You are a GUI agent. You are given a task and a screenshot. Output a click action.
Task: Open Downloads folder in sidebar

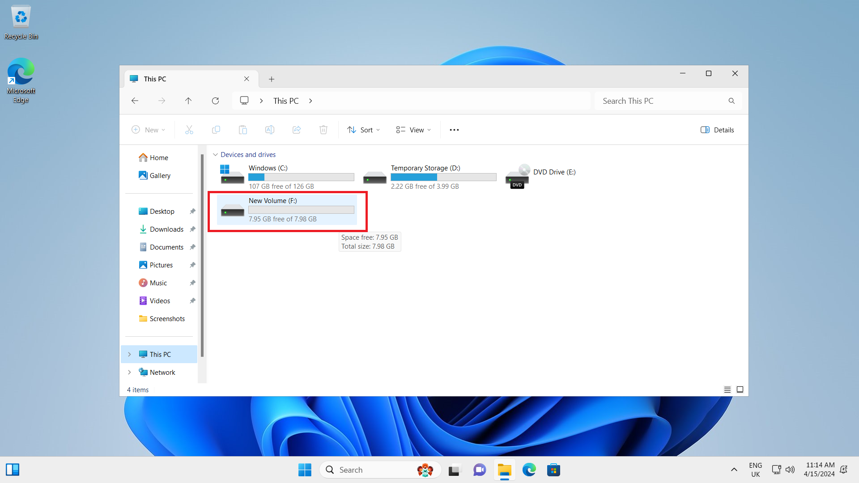[166, 229]
